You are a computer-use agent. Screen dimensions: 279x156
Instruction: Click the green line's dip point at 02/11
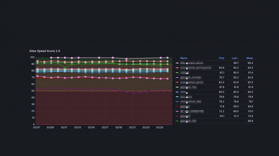pos(65,68)
